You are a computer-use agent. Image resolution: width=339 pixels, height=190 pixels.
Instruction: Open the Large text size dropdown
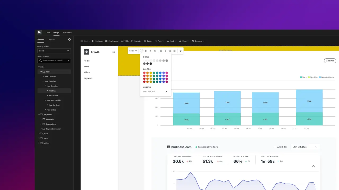[x=133, y=51]
